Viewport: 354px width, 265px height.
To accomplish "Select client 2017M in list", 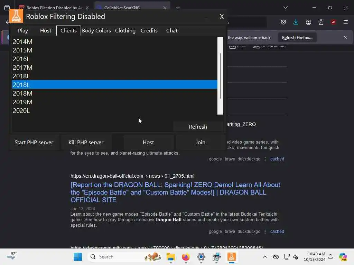I will coord(114,67).
